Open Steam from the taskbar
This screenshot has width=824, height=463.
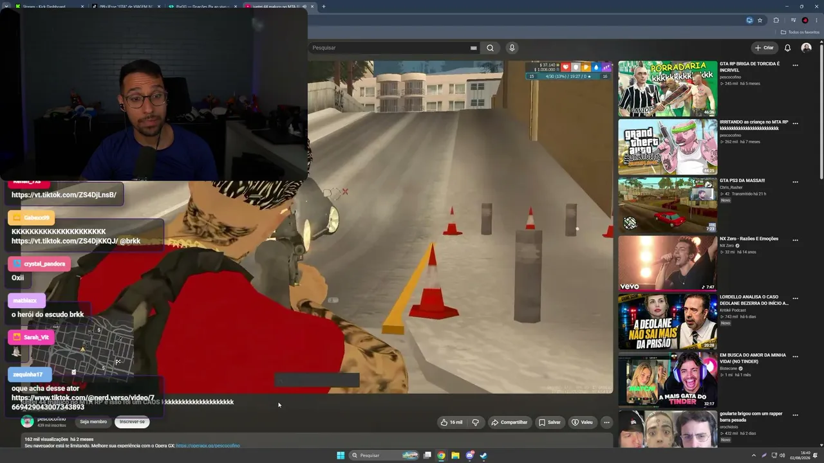[483, 455]
